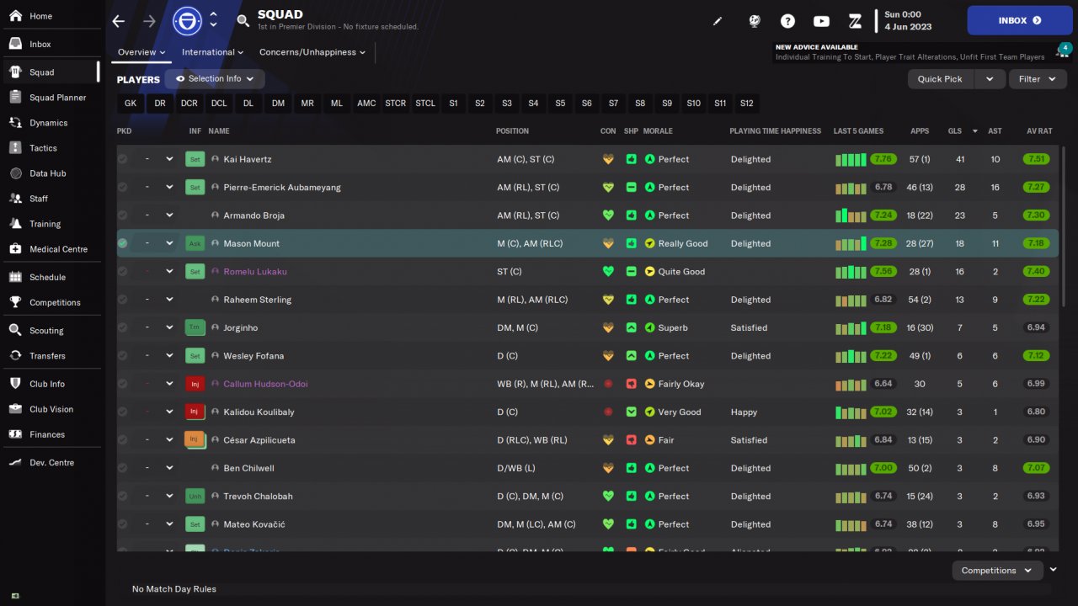Open the Concerns/Unhappiness tab menu
Image resolution: width=1078 pixels, height=606 pixels.
[x=312, y=52]
